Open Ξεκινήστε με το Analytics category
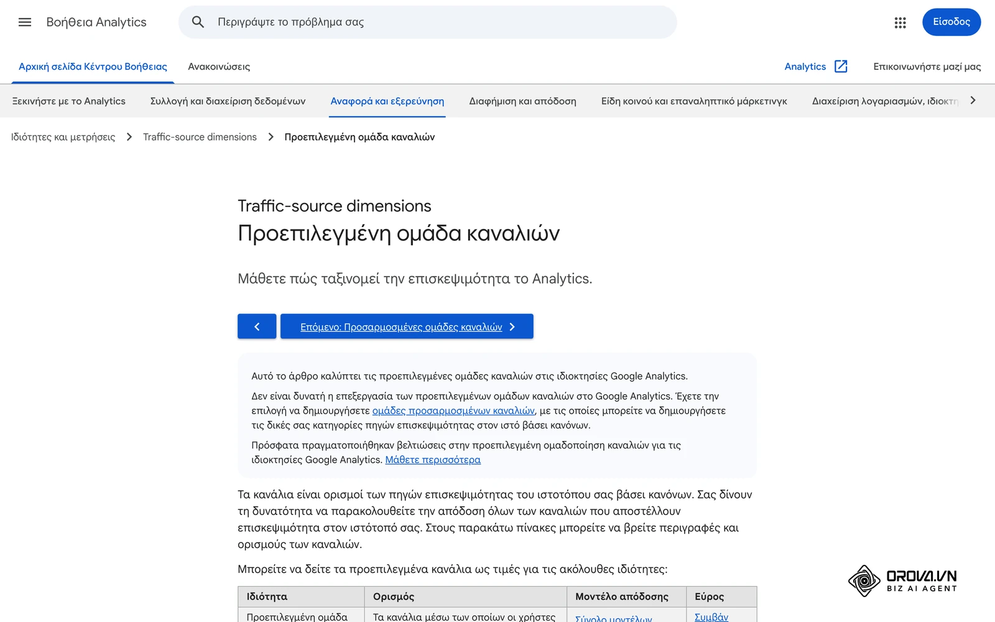 click(x=69, y=101)
